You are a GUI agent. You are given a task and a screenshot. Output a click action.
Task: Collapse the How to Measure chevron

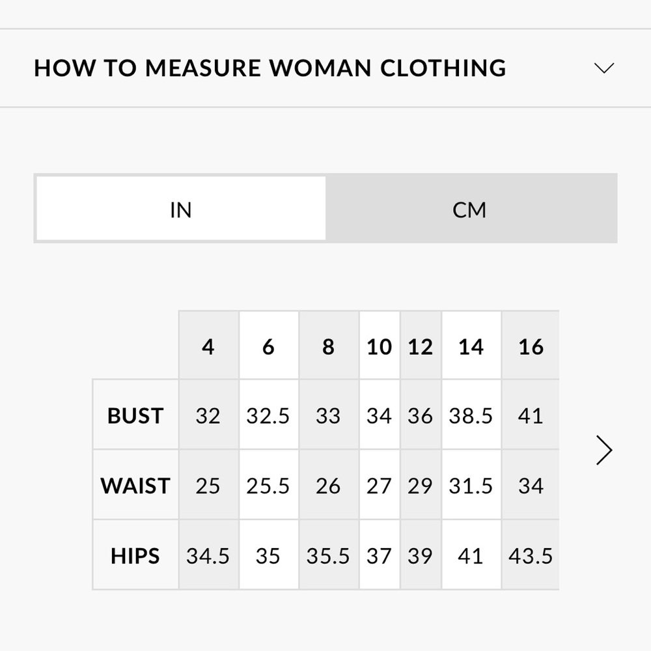tap(604, 68)
